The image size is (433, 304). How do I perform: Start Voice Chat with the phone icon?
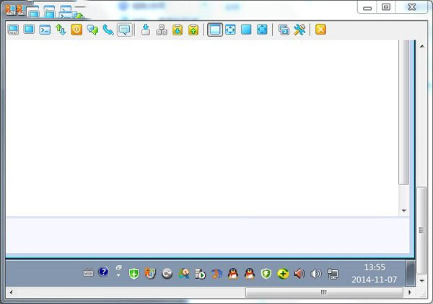point(108,30)
